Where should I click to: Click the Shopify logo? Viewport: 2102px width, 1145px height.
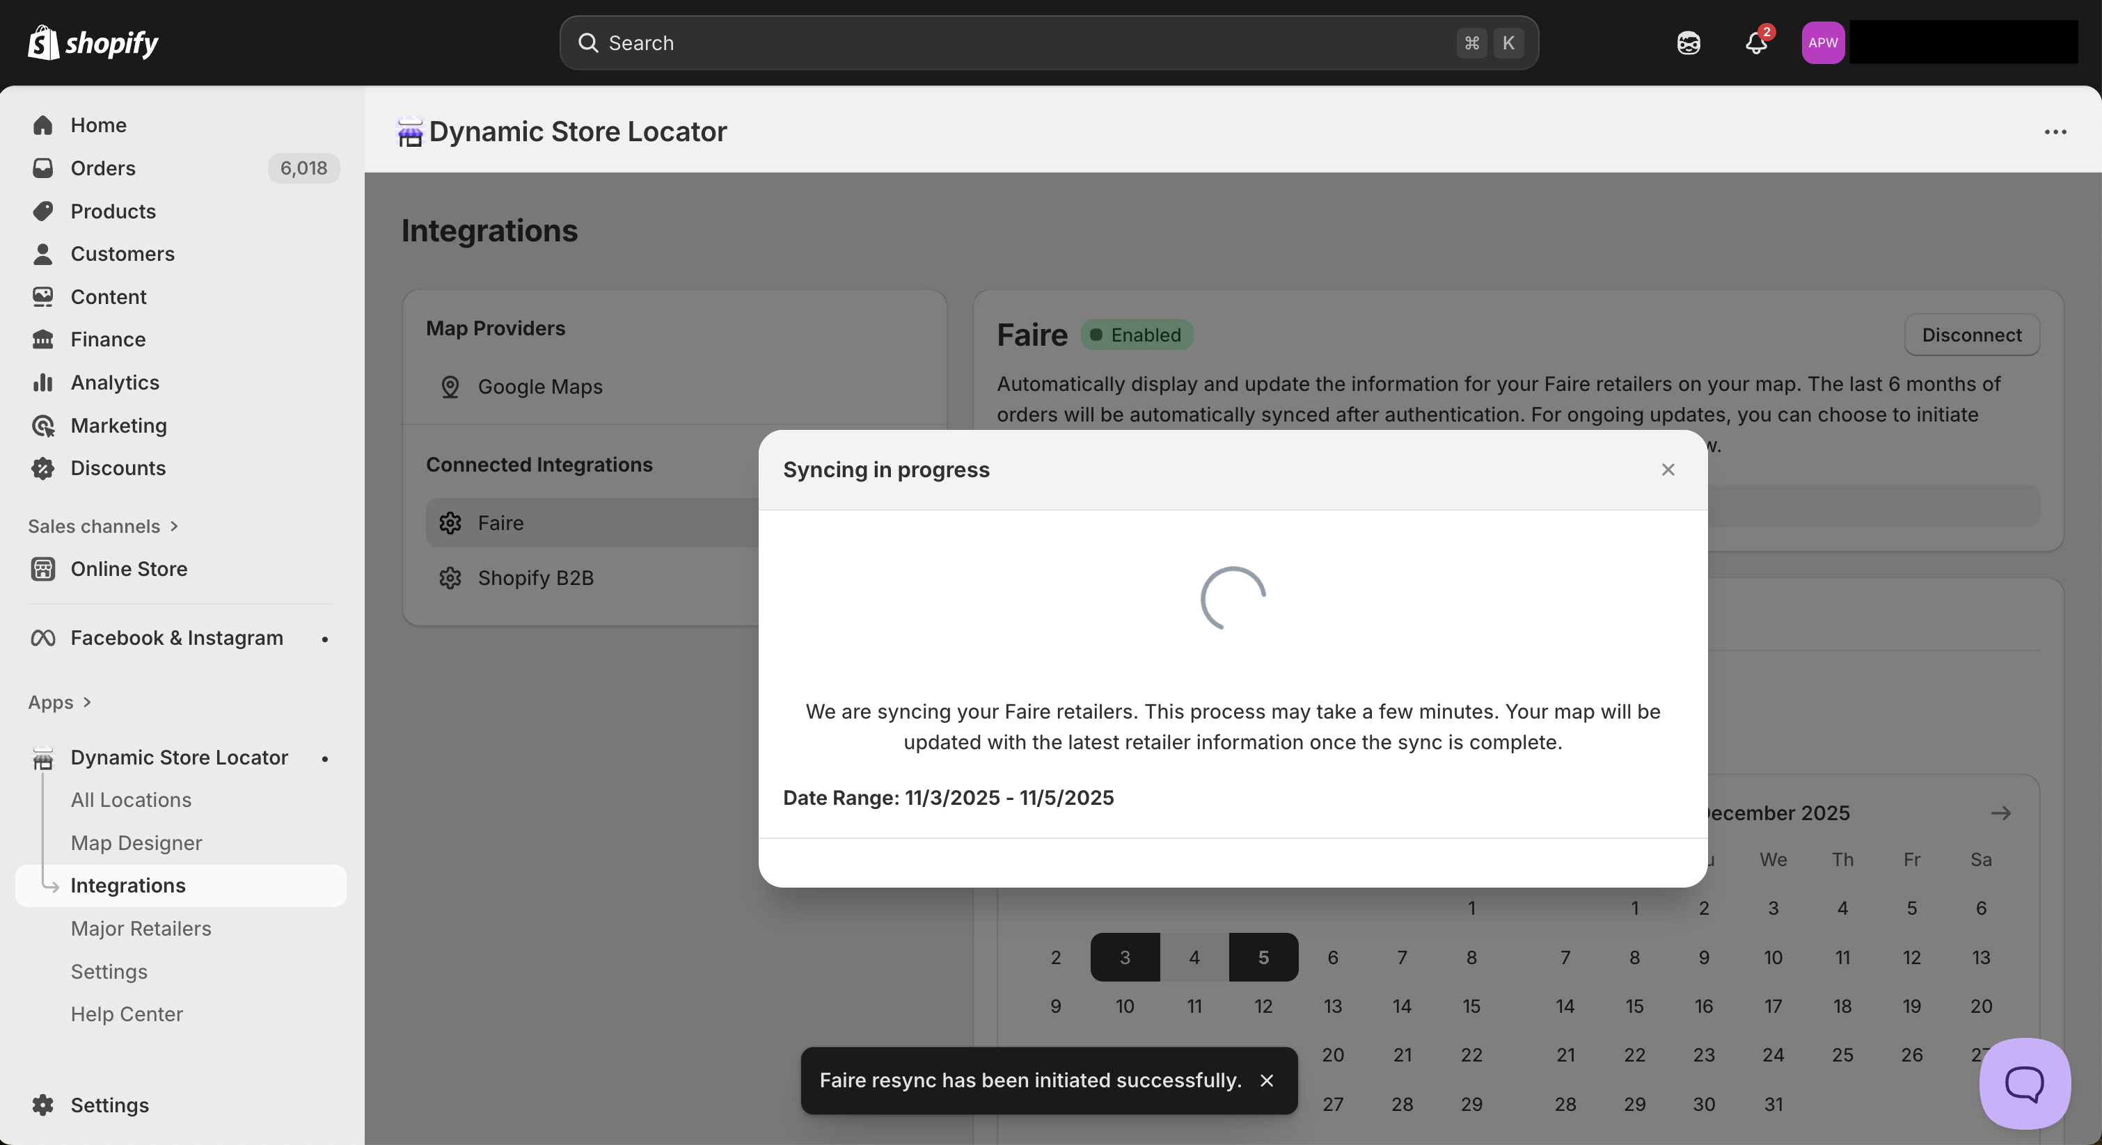pos(93,42)
